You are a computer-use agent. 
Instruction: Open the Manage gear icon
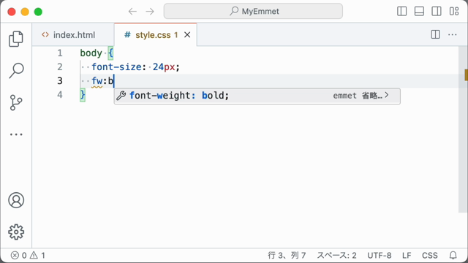tap(16, 232)
